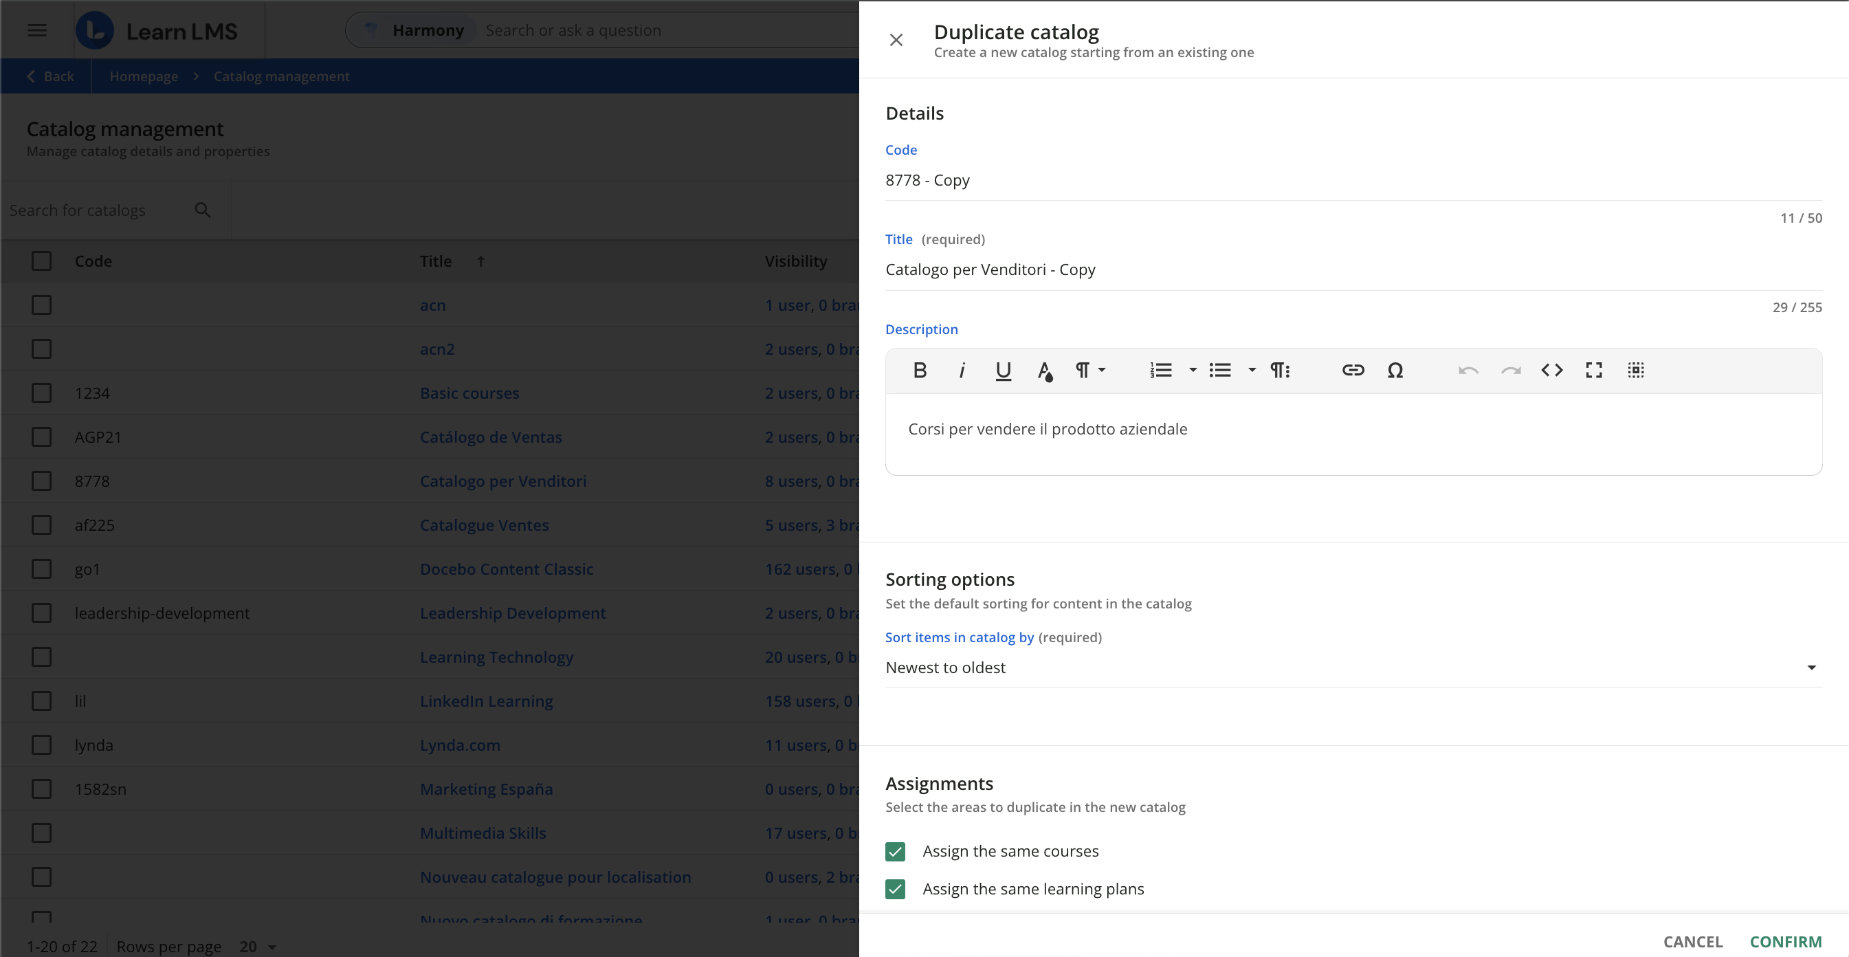Viewport: 1849px width, 957px height.
Task: Open the Catalogue Ventes catalog
Action: (x=485, y=525)
